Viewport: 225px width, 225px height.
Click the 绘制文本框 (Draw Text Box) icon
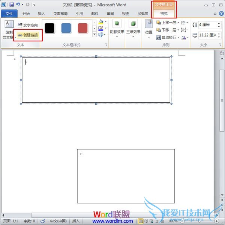coord(9,24)
